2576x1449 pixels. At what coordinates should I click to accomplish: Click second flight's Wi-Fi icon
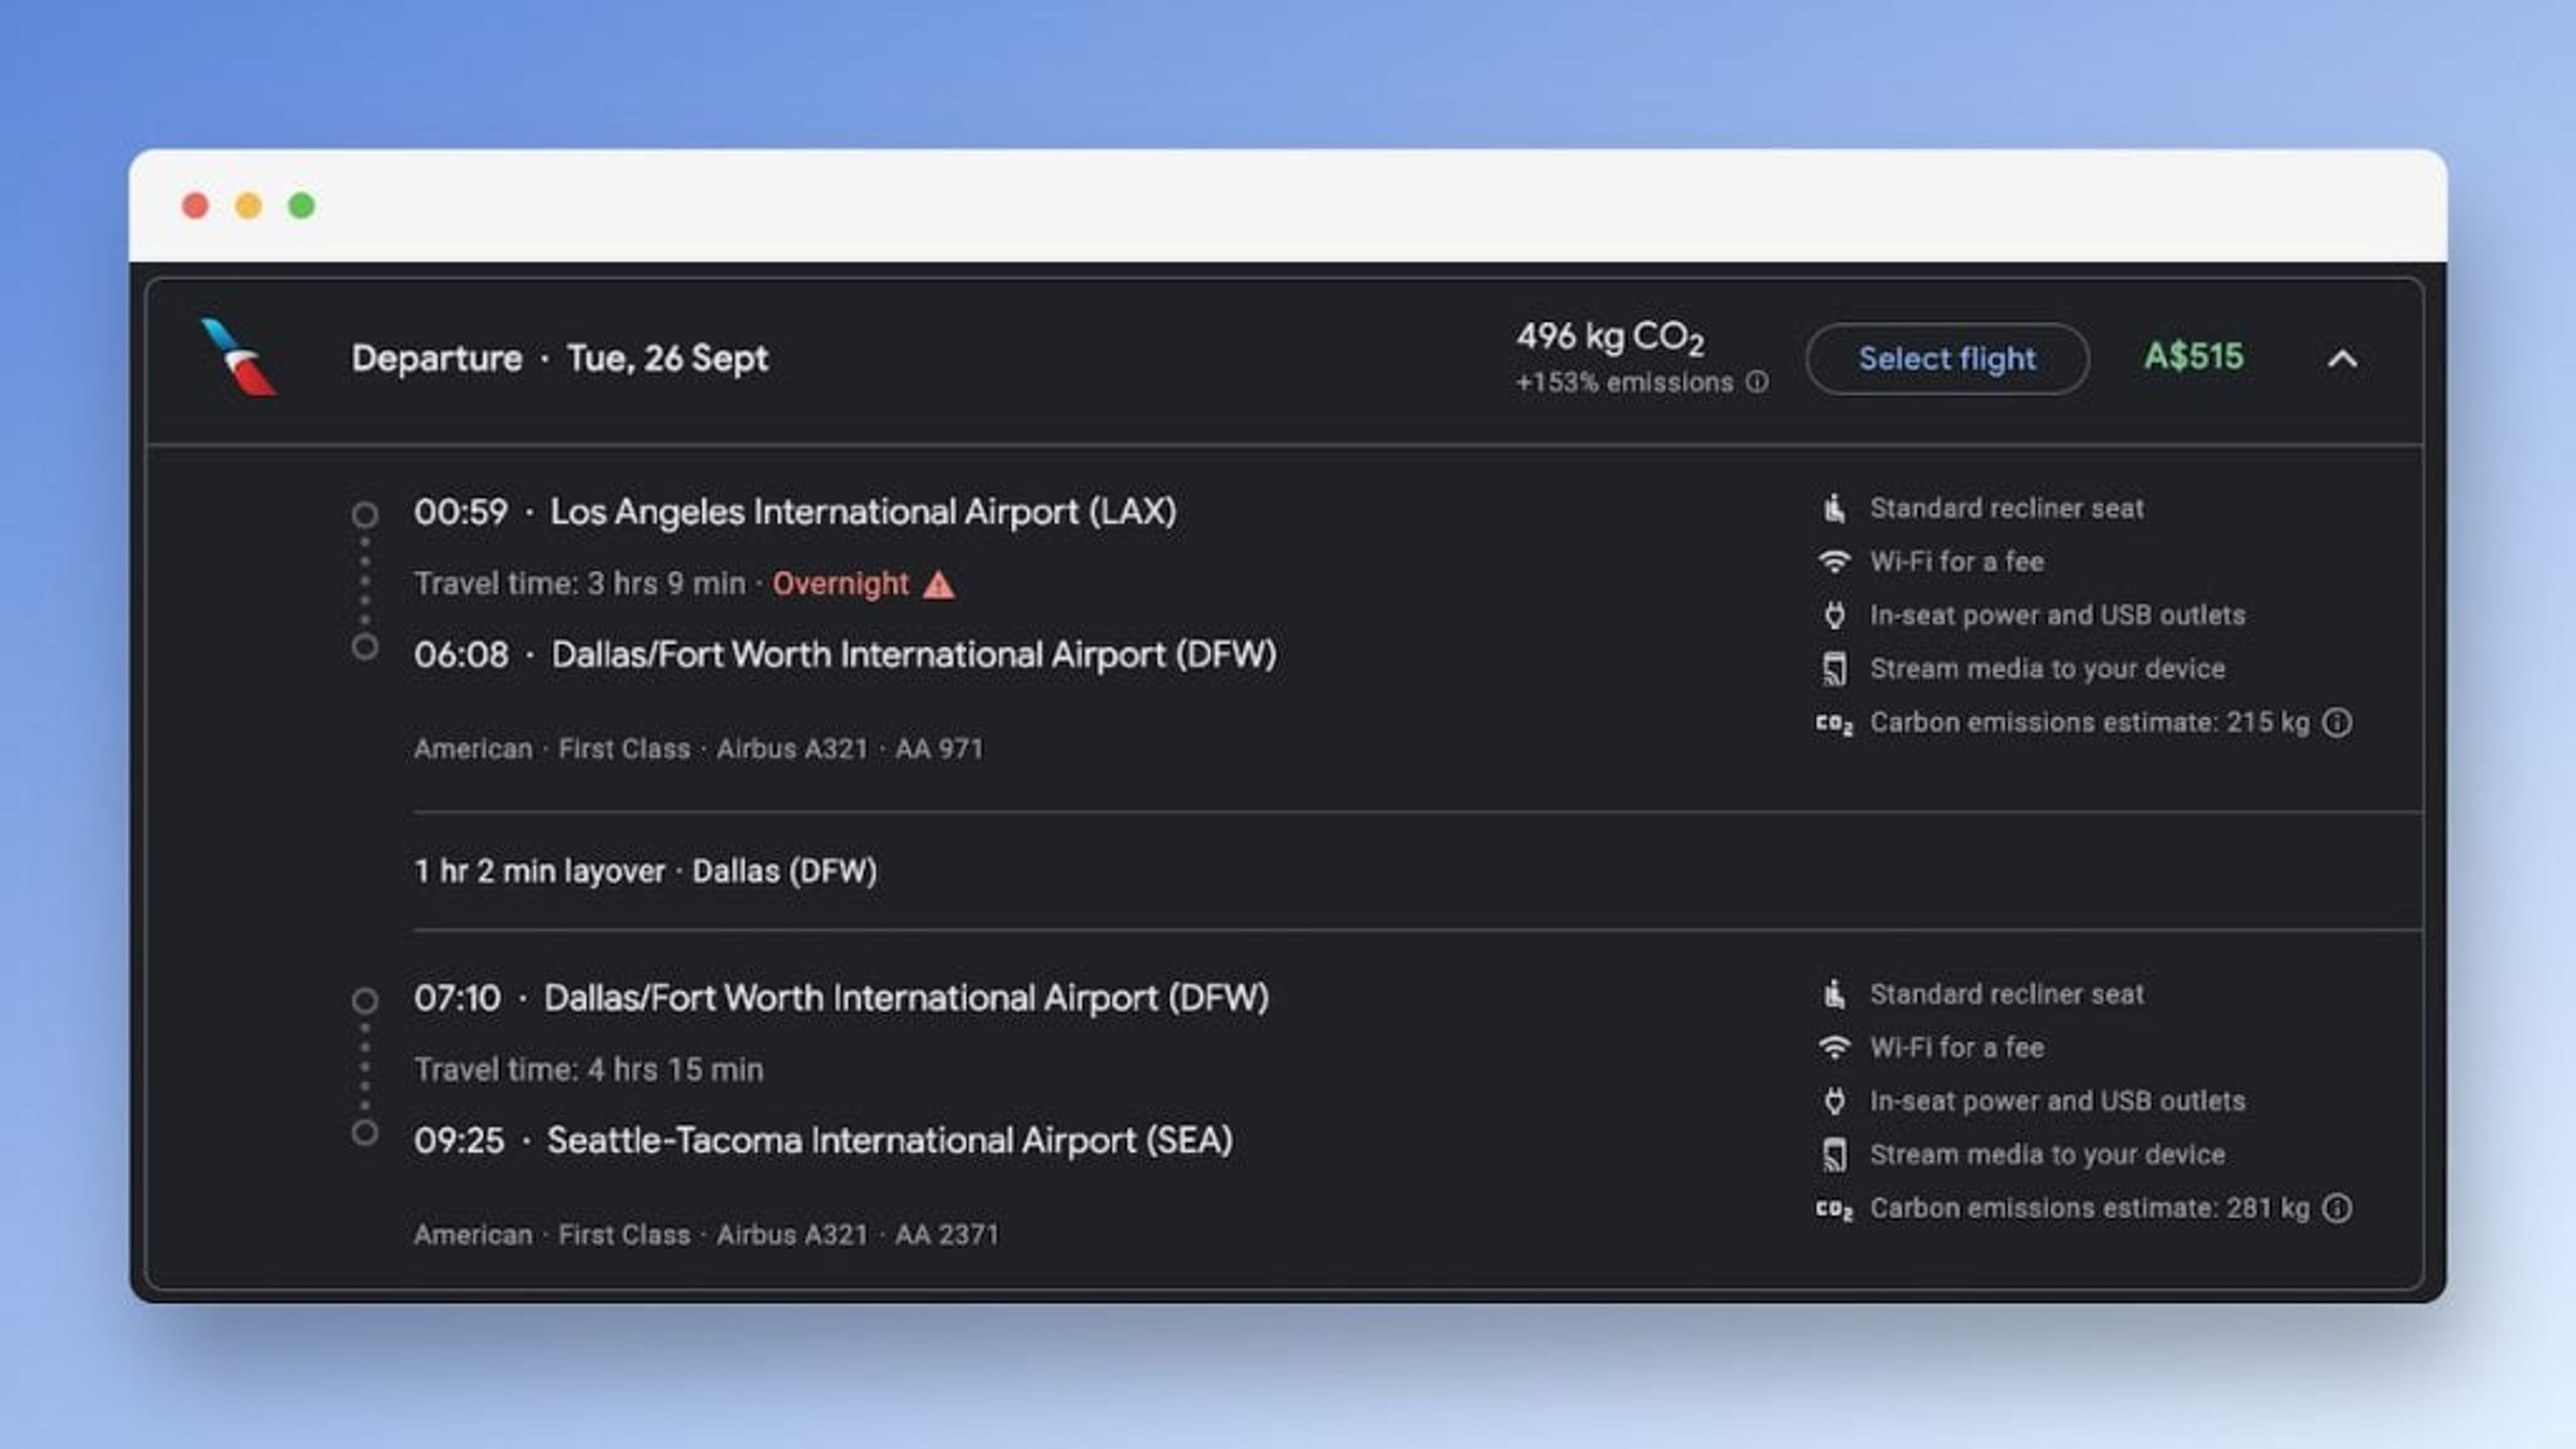coord(1833,1047)
